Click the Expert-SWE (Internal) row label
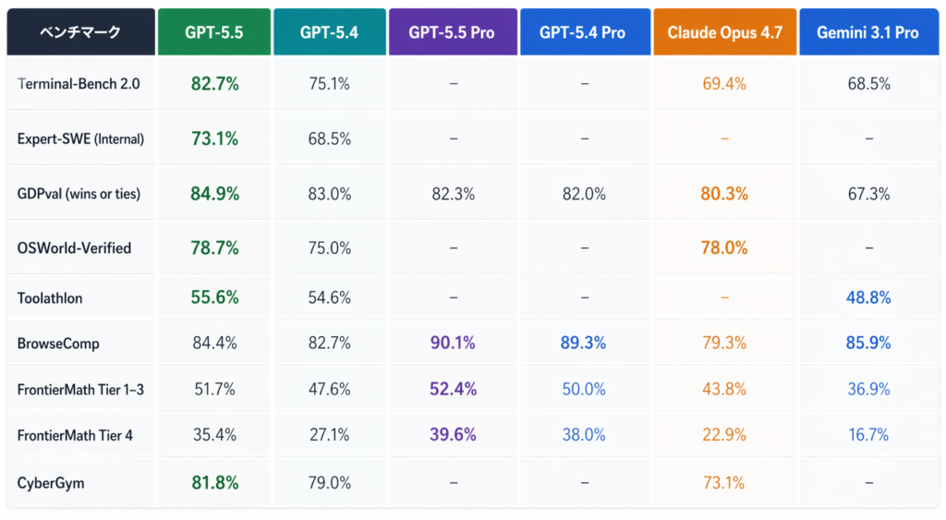Viewport: 946px width, 520px height. coord(80,139)
